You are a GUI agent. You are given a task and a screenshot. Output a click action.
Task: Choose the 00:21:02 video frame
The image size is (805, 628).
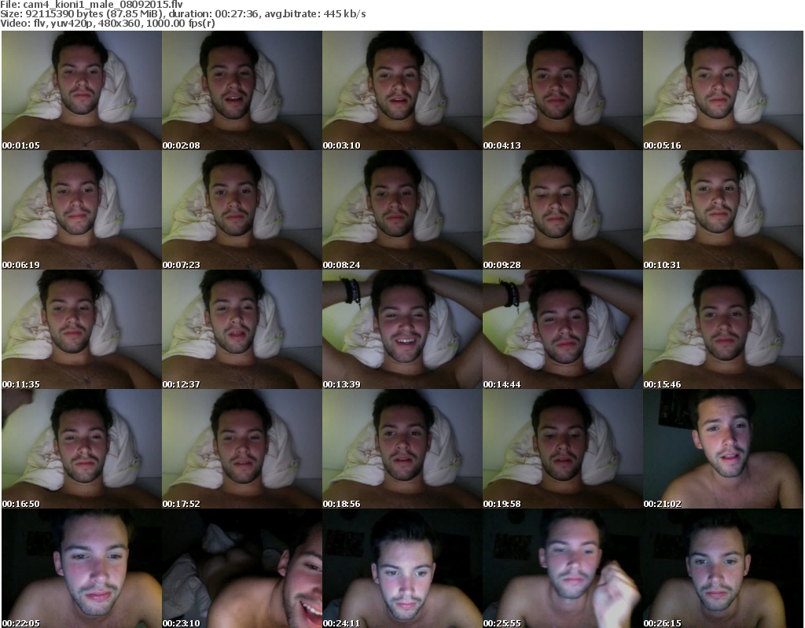723,449
